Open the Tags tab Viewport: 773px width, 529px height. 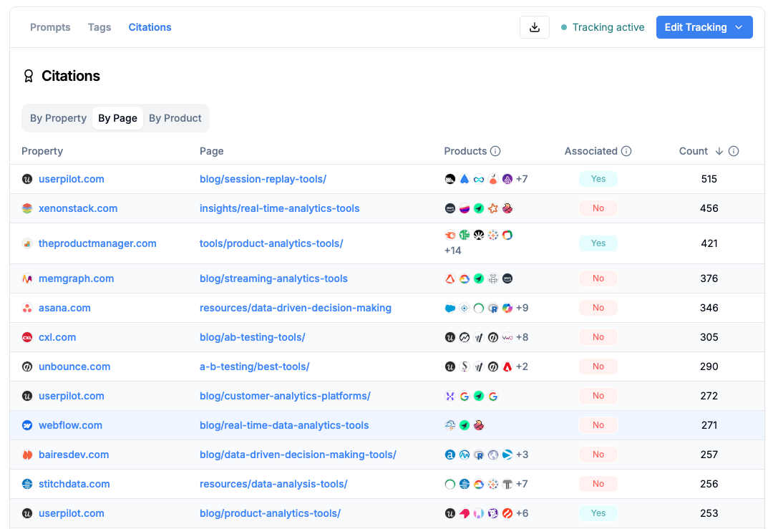tap(99, 27)
